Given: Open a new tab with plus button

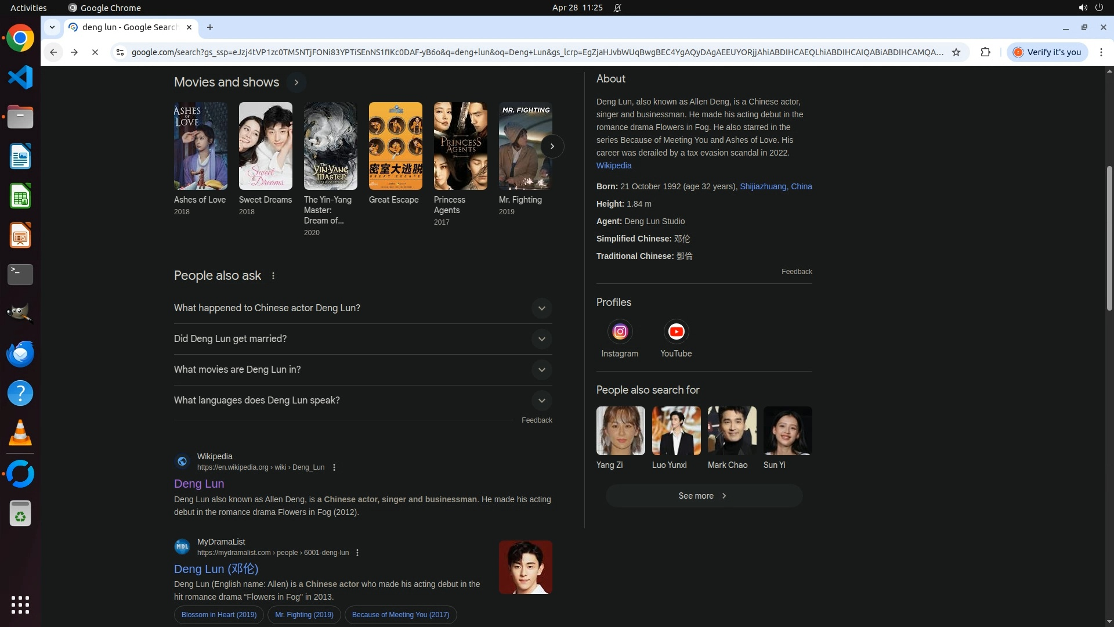Looking at the screenshot, I should 210,27.
